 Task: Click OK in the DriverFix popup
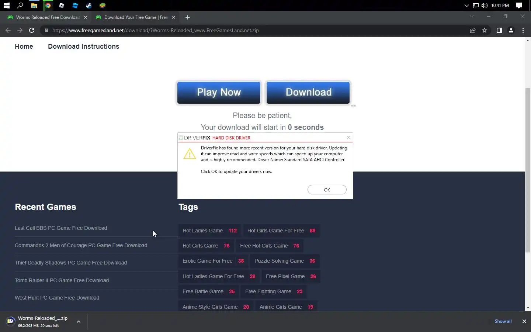point(327,190)
